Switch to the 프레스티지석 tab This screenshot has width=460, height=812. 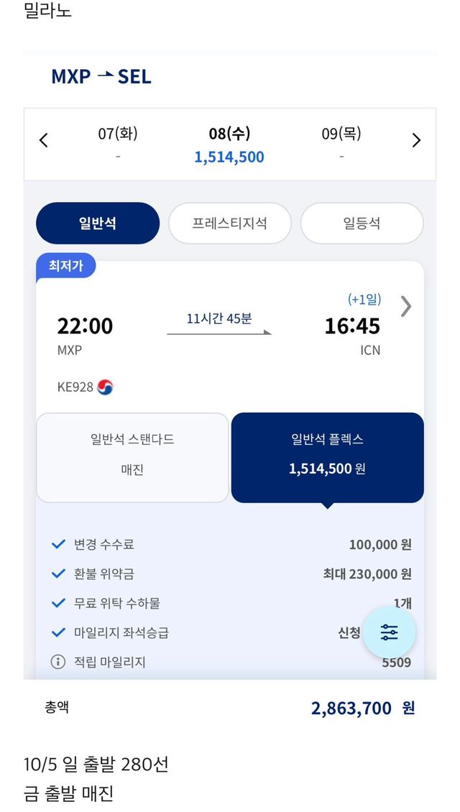229,223
